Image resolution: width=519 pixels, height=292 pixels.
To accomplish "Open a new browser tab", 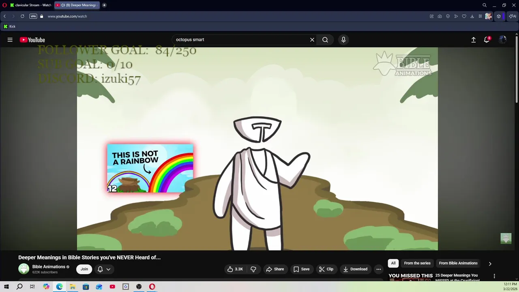I will [x=104, y=5].
